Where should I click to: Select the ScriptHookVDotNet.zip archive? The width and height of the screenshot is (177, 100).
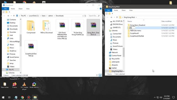[x=31, y=49]
